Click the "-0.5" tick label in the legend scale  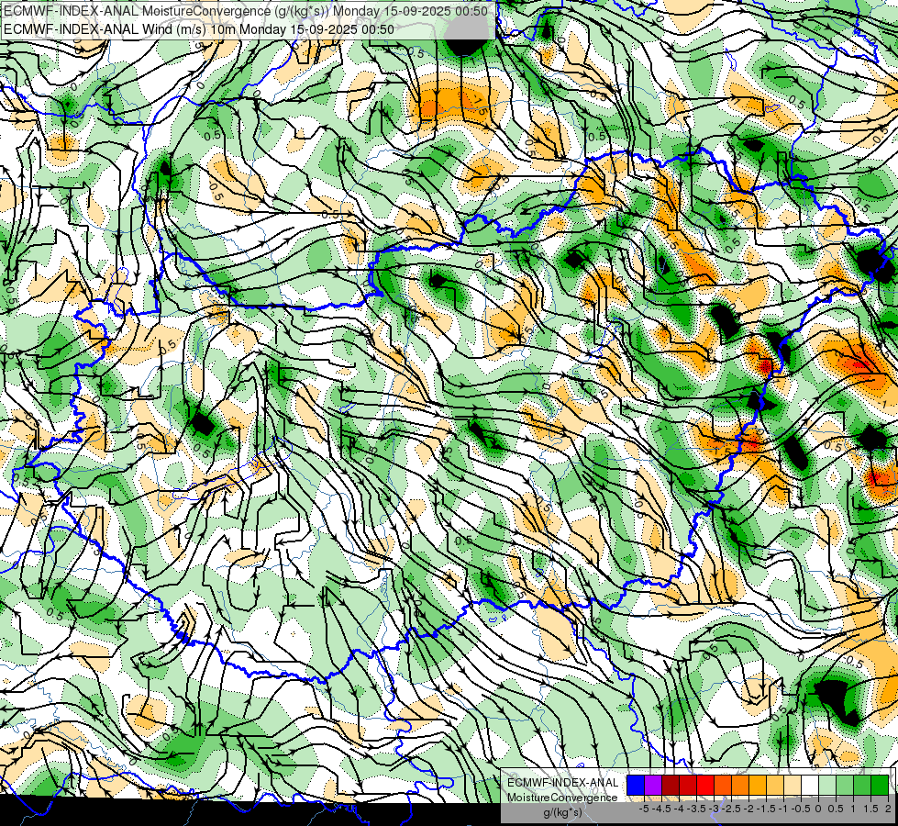[801, 809]
